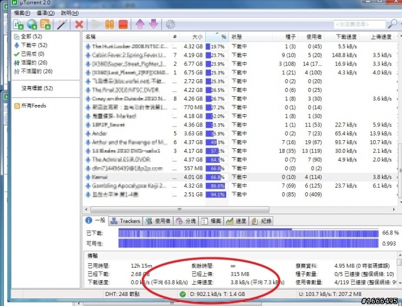The image size is (402, 306).
Task: Click the Move Up Queue arrow icon
Action: pos(140,25)
